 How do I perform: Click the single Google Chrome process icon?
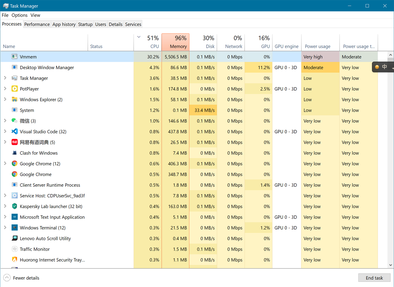tap(15, 174)
